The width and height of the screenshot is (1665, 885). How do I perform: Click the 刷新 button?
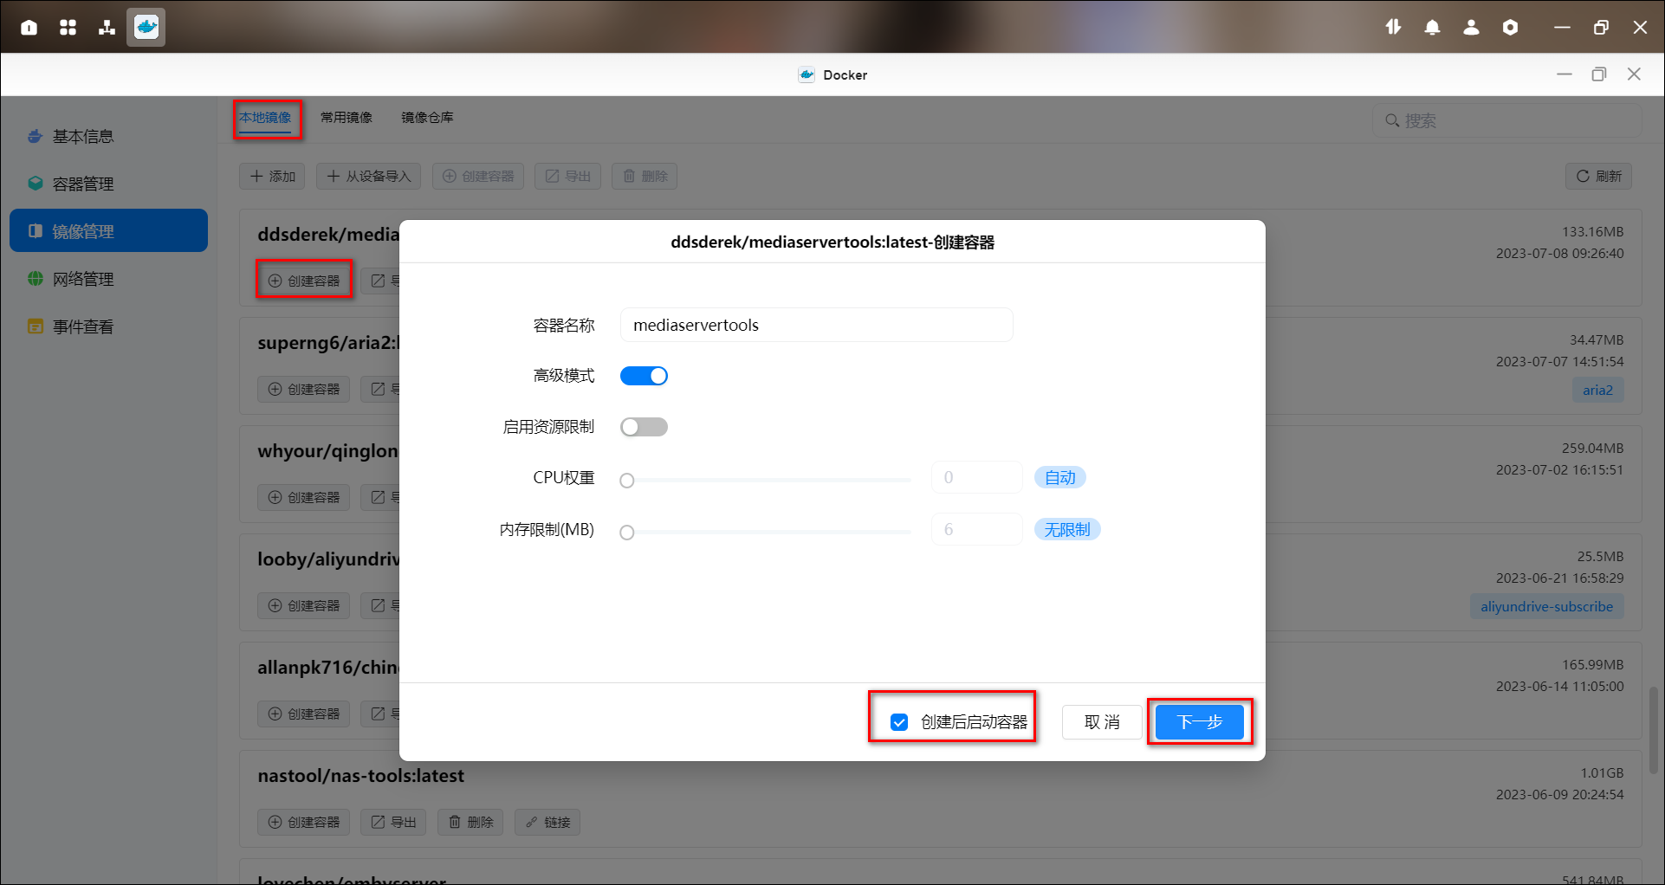tap(1598, 177)
